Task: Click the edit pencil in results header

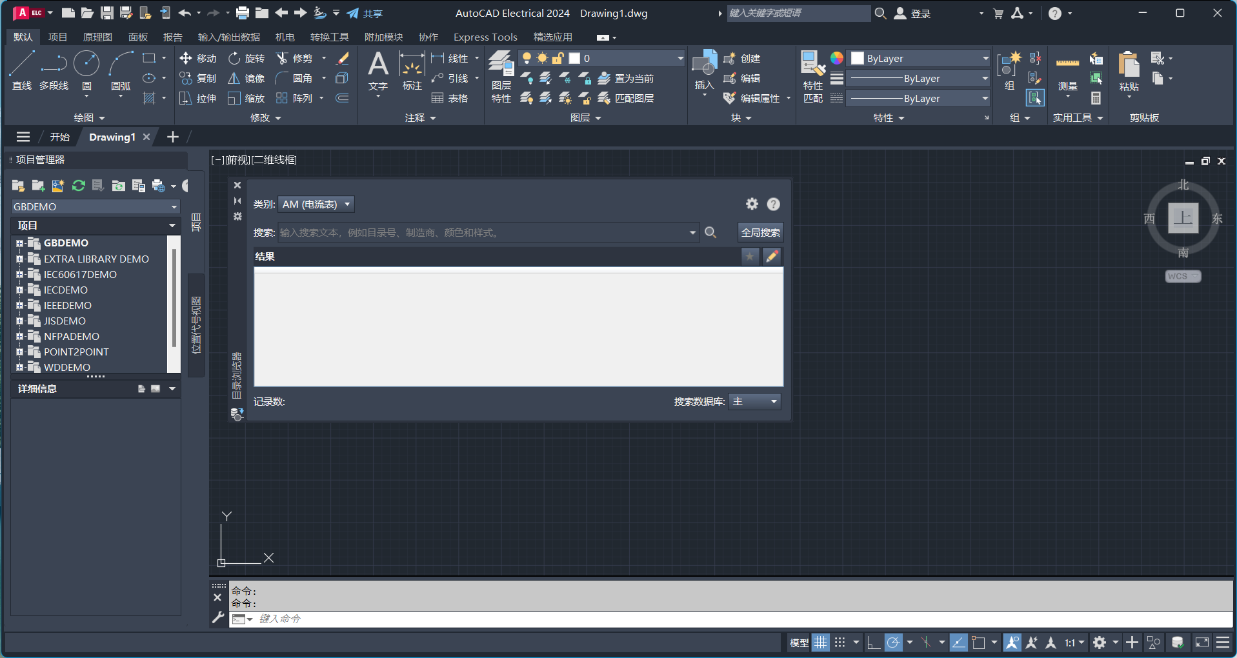Action: pos(772,257)
